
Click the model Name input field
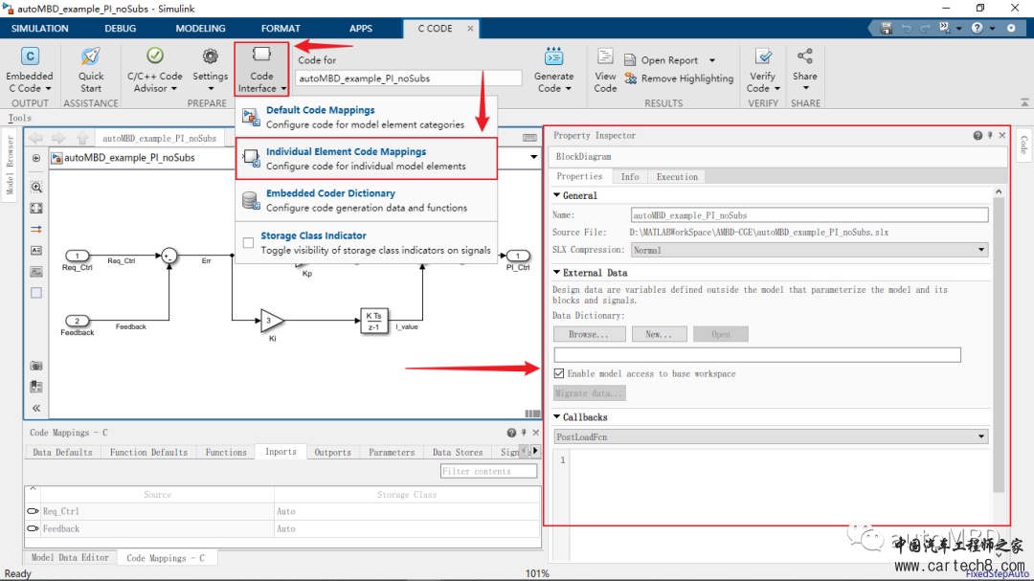point(809,215)
